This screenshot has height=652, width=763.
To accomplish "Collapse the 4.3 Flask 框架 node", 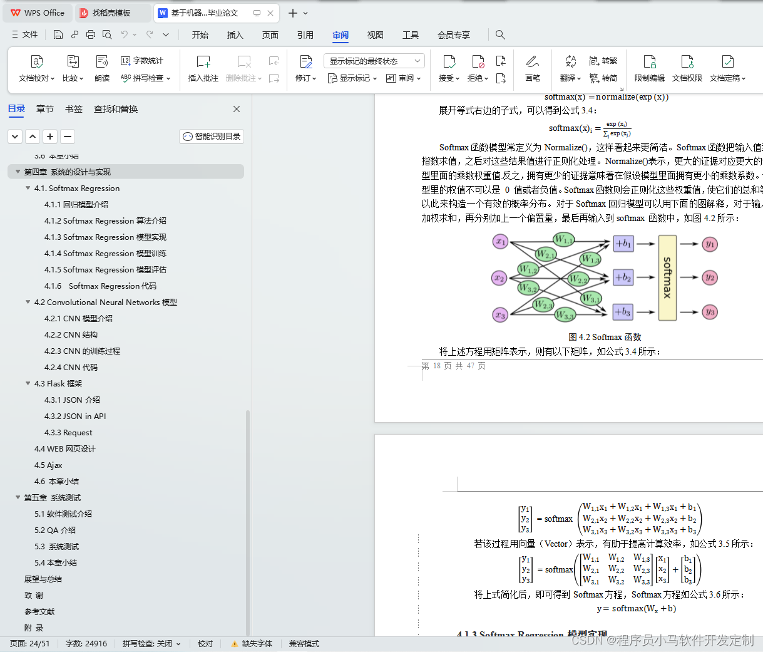I will [x=28, y=383].
